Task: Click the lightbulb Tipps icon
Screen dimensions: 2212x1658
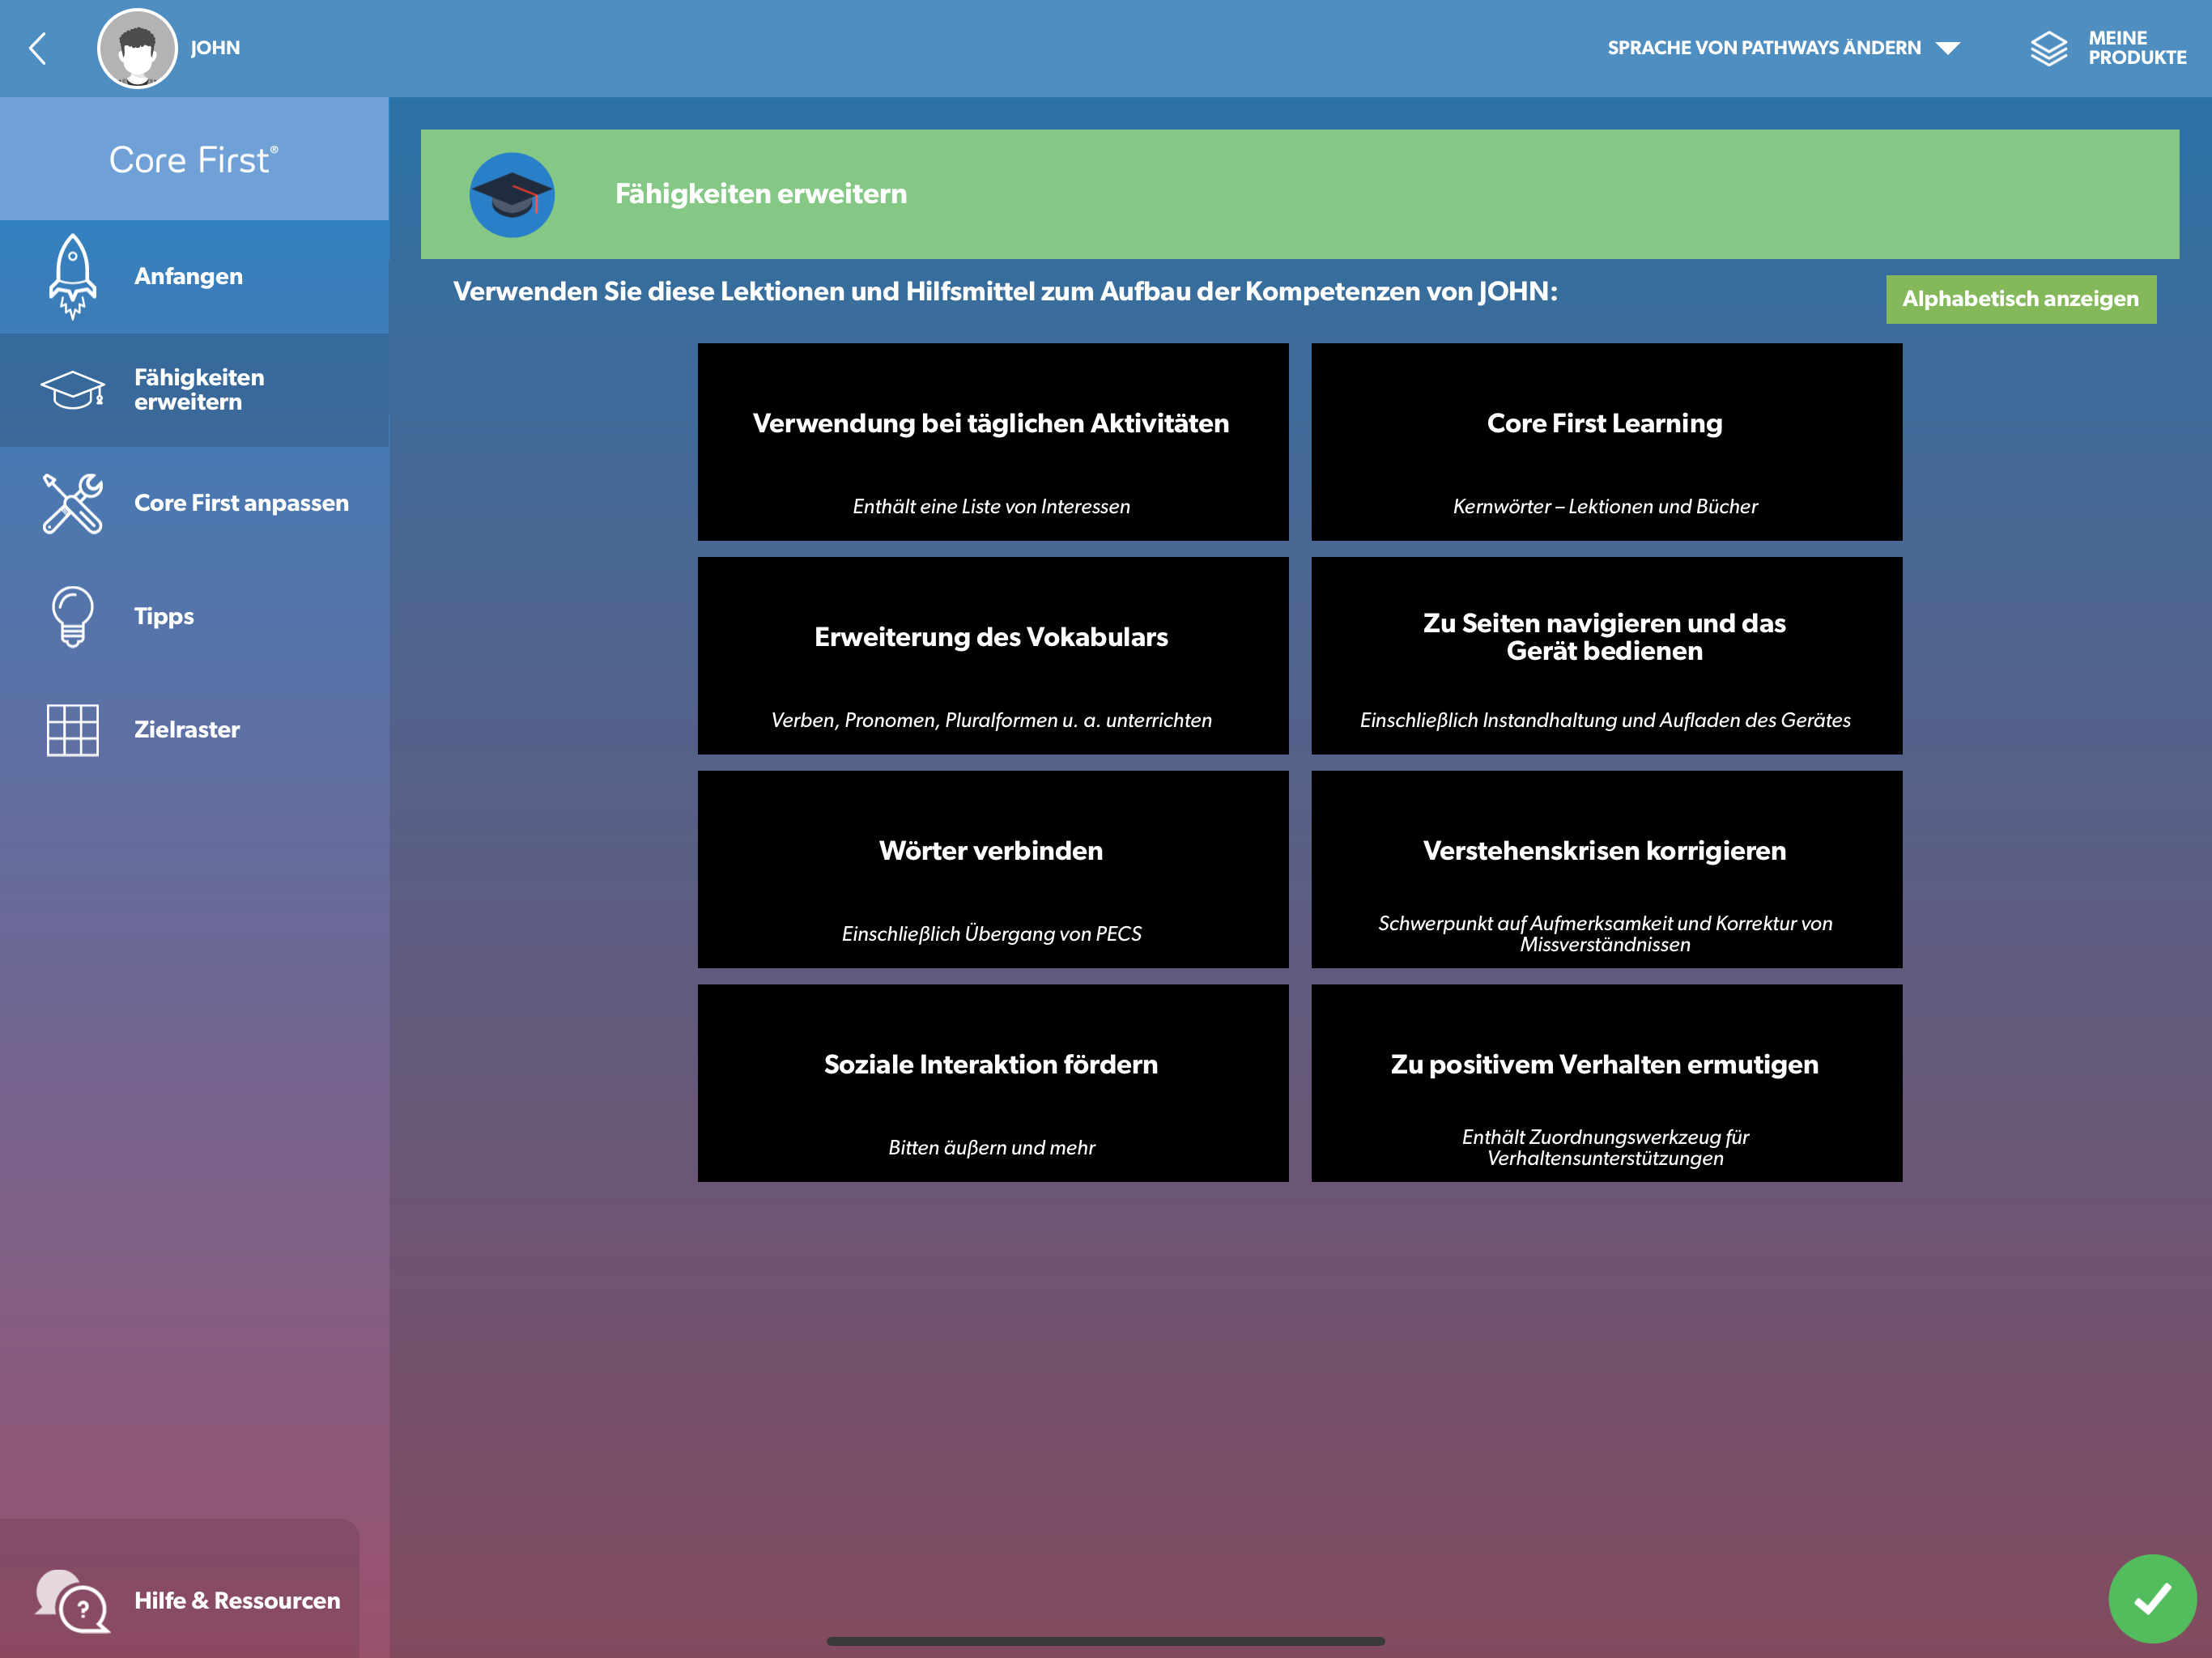Action: [72, 616]
